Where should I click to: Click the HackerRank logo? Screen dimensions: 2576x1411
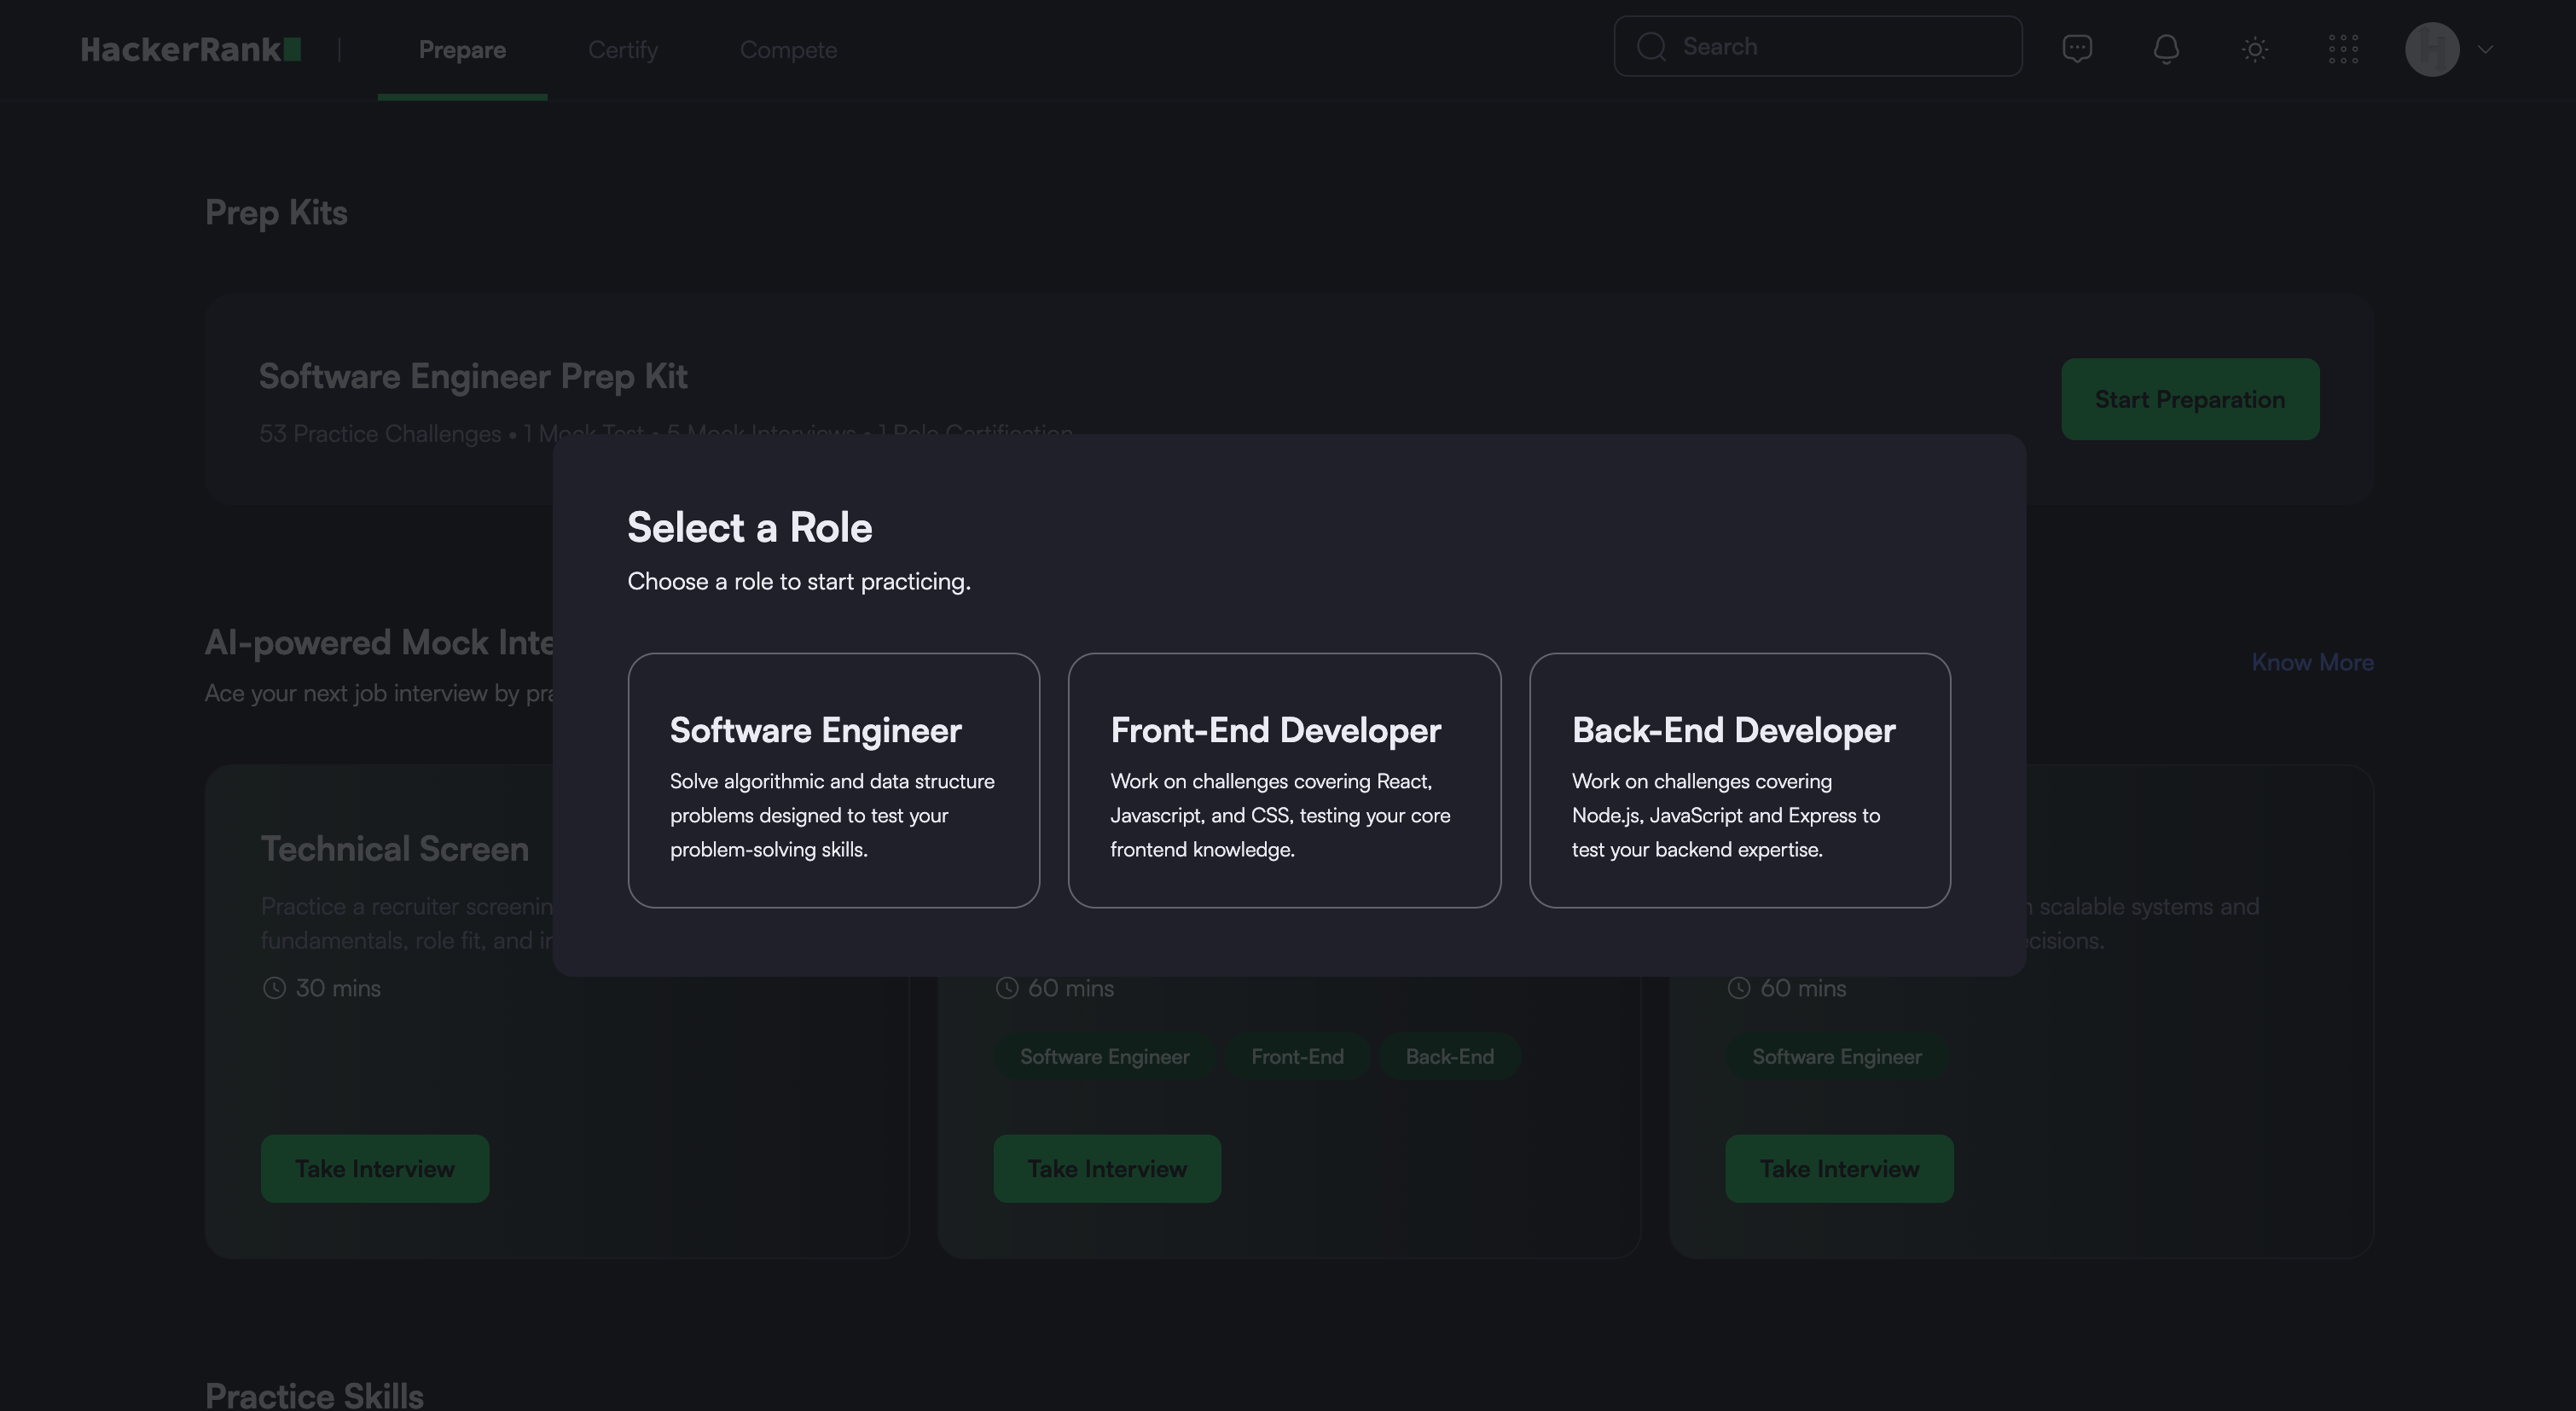[x=190, y=49]
